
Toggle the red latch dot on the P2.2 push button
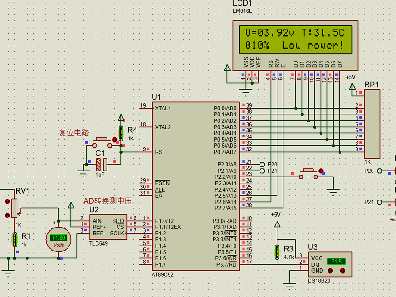click(321, 171)
